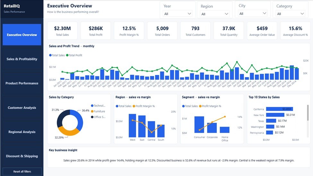Viewport: 313px width, 176px height.
Task: Click the $0.17M value next to Texas
Action: pyautogui.click(x=282, y=121)
